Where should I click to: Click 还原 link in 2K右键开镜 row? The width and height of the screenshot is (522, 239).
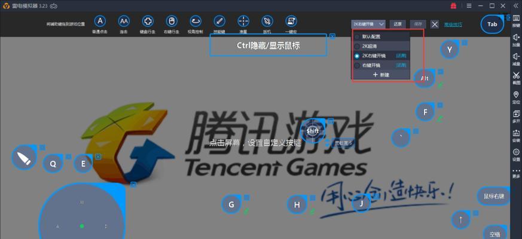(401, 56)
